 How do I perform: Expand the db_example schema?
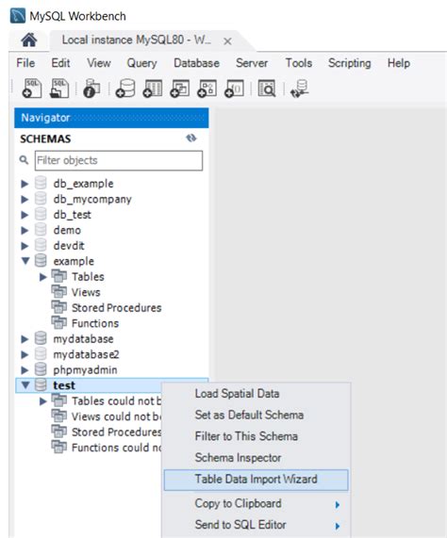(25, 184)
